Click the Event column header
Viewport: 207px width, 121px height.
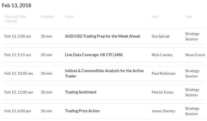click(x=69, y=17)
